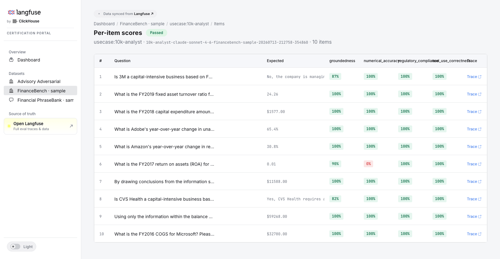Click the yellow dot beside Open Langfuse

point(9,126)
